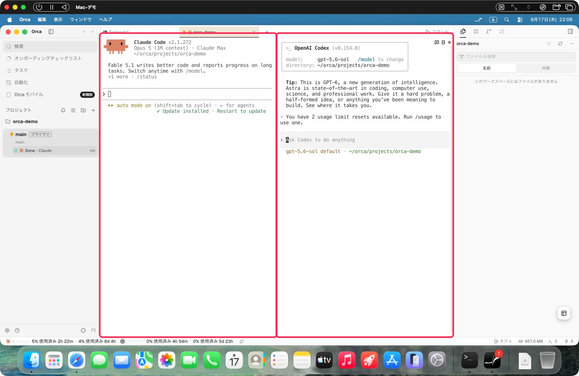Refresh usage stats in the status bar
This screenshot has width=579, height=376.
click(x=242, y=341)
